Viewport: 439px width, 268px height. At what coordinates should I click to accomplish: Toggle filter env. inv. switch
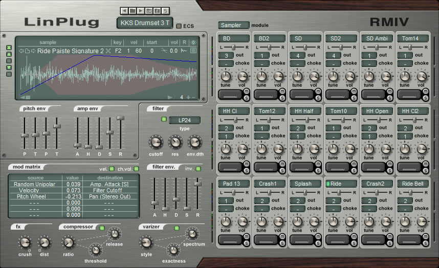point(198,169)
